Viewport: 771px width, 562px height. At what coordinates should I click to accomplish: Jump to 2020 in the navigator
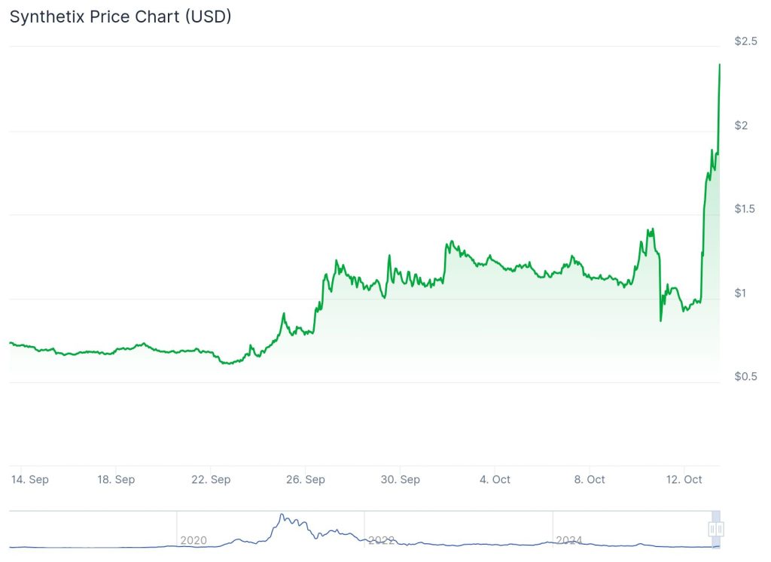pyautogui.click(x=194, y=540)
